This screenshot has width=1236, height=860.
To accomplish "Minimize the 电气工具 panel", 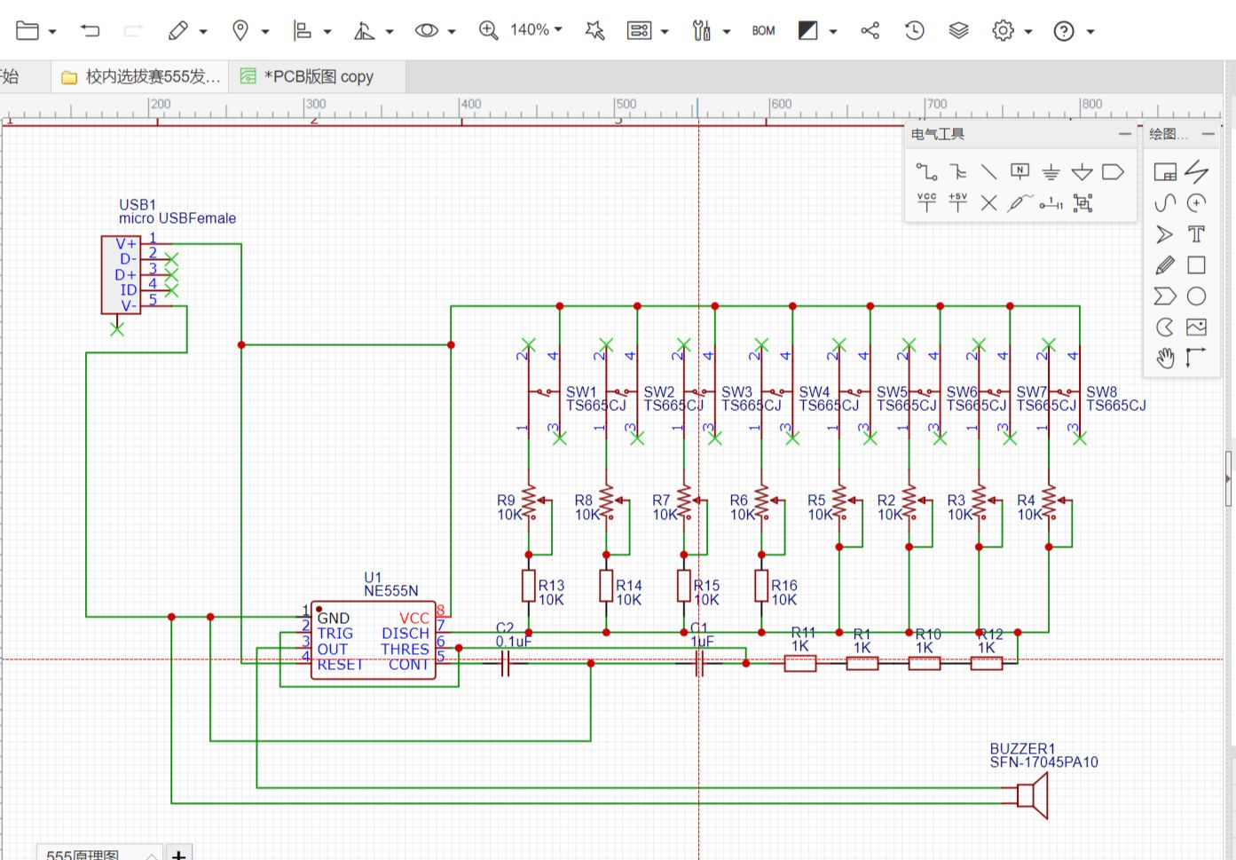I will point(1125,134).
